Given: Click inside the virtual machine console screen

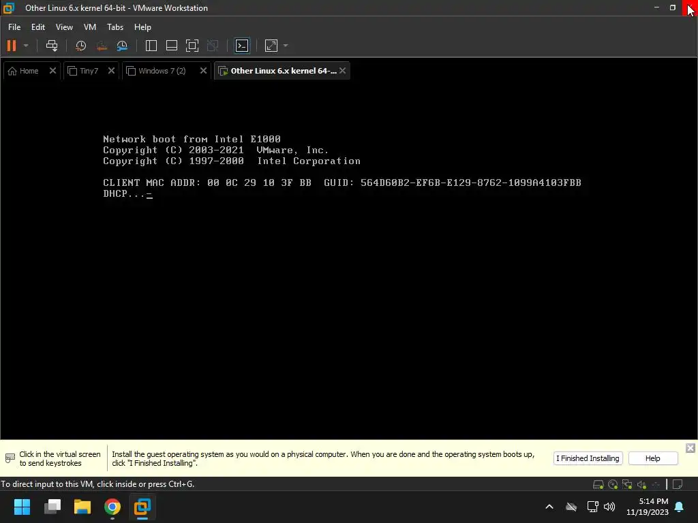Looking at the screenshot, I should (349, 259).
